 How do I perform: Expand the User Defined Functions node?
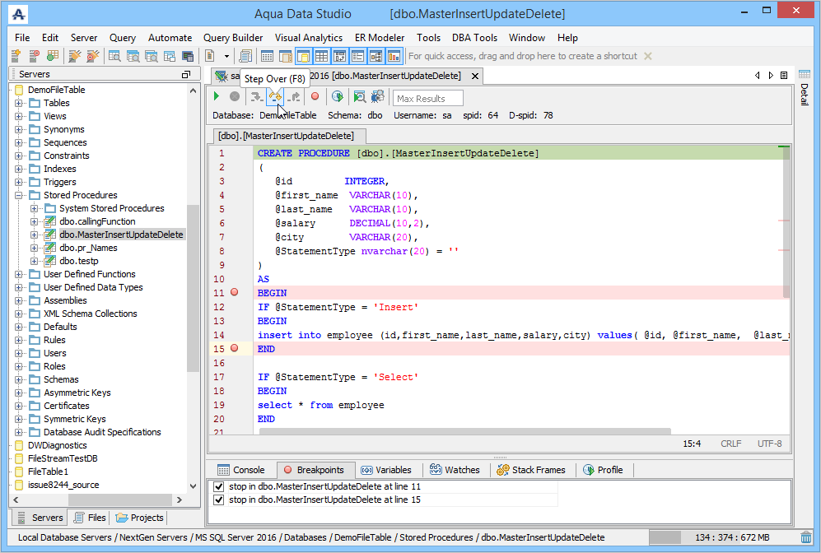point(19,274)
